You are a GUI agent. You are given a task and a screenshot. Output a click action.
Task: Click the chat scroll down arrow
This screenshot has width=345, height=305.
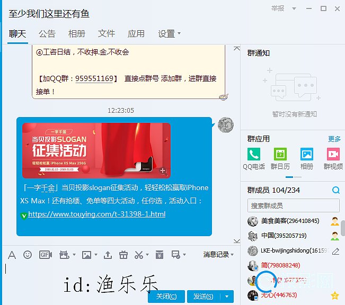pyautogui.click(x=237, y=241)
